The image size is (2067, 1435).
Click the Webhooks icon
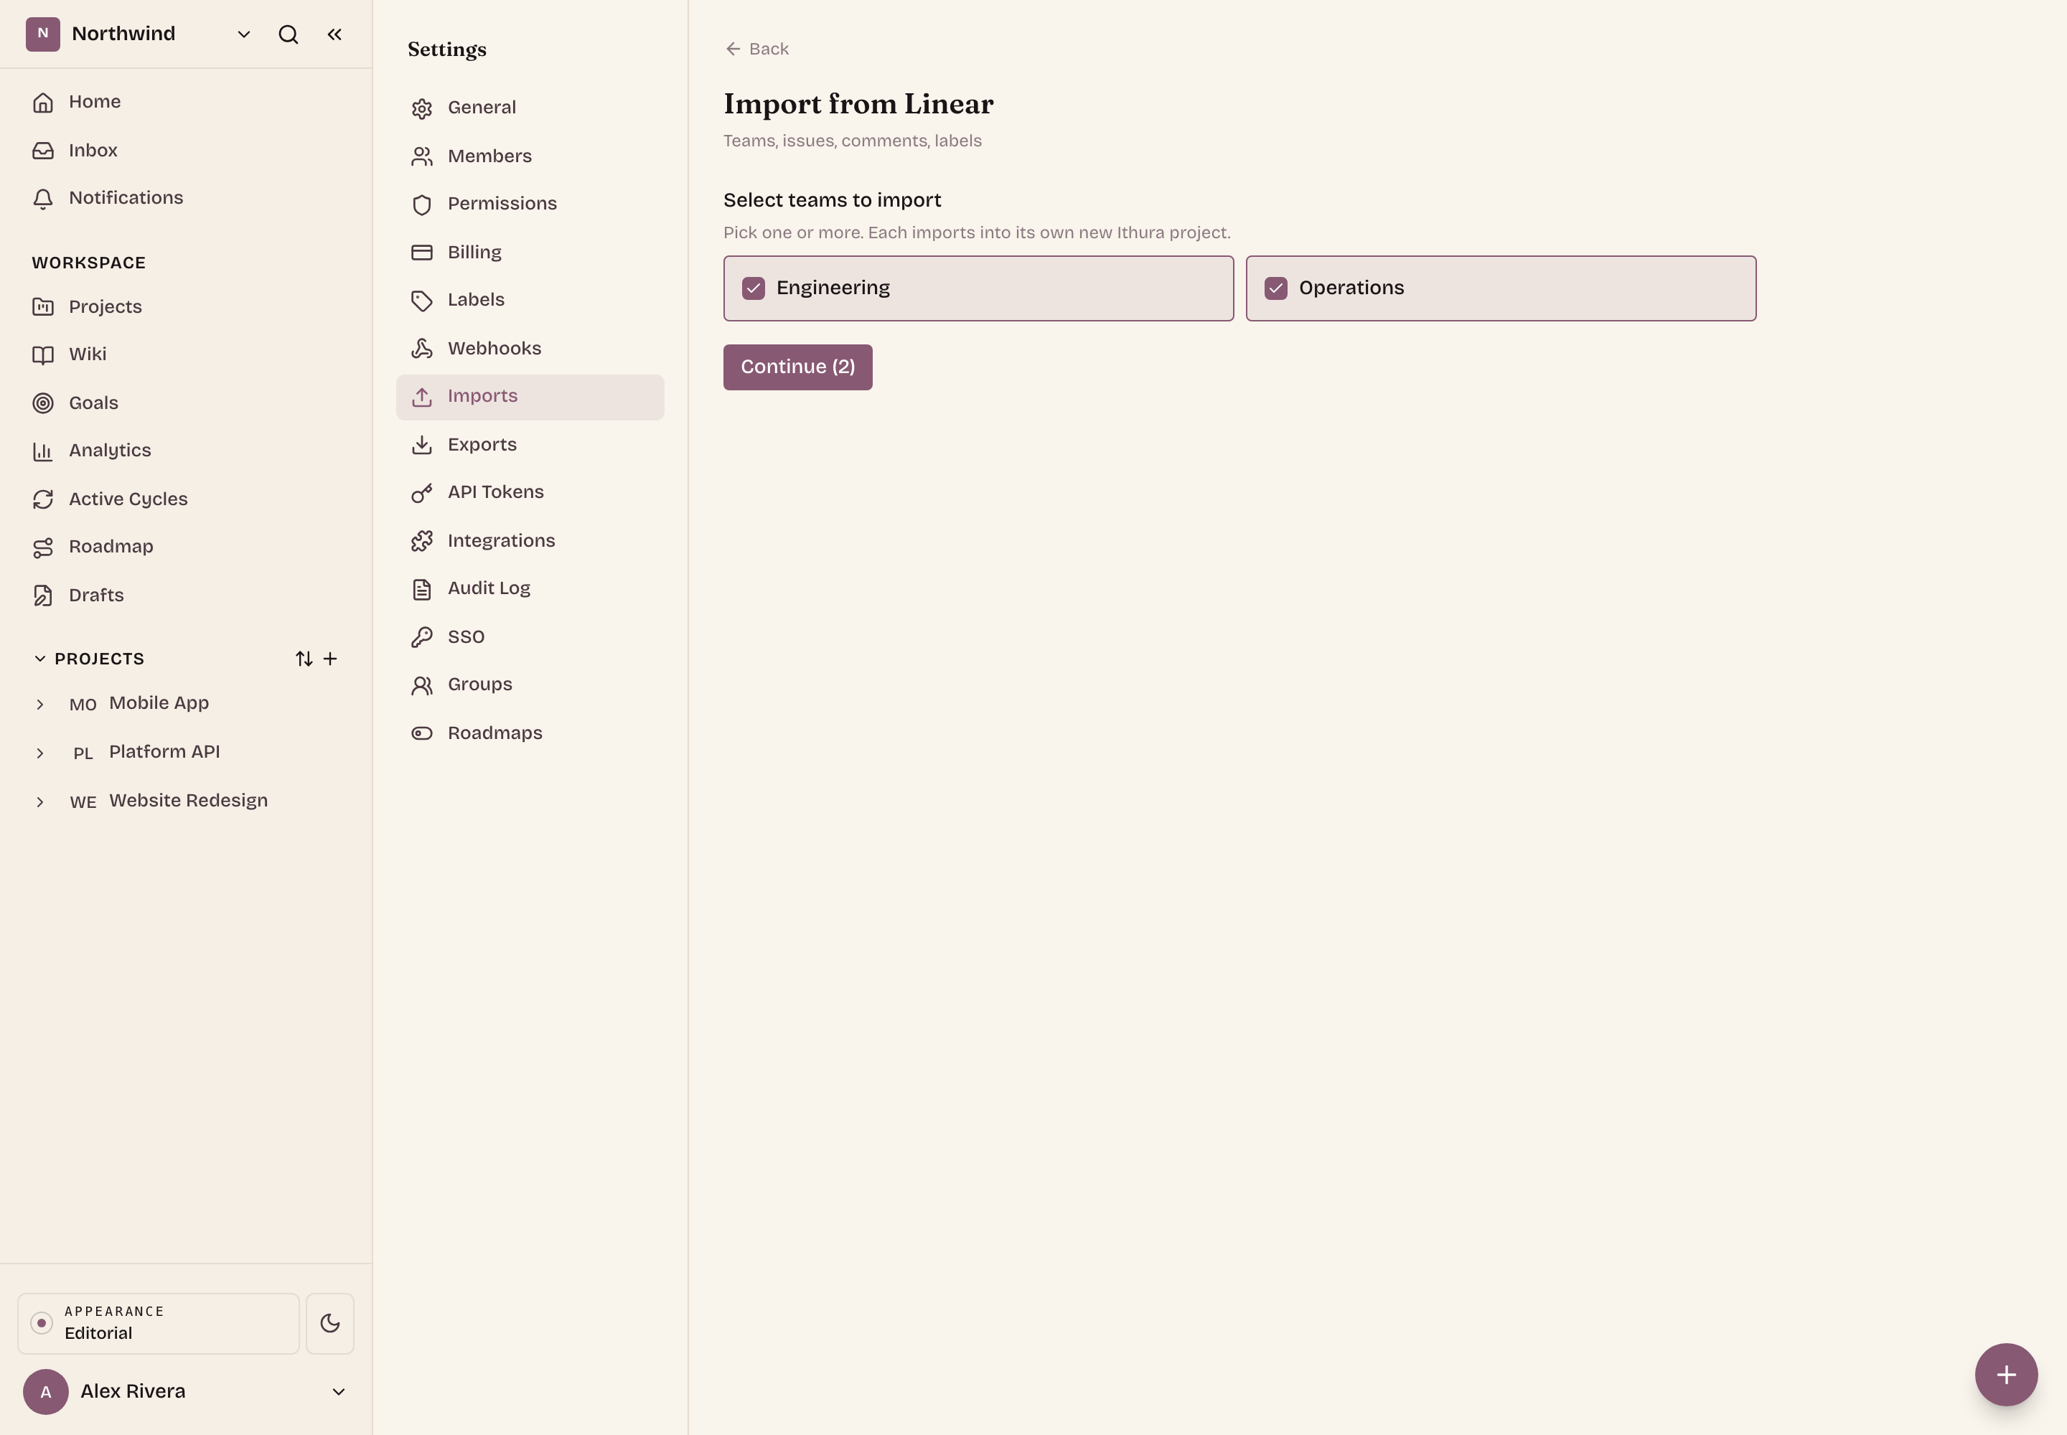pyautogui.click(x=422, y=348)
